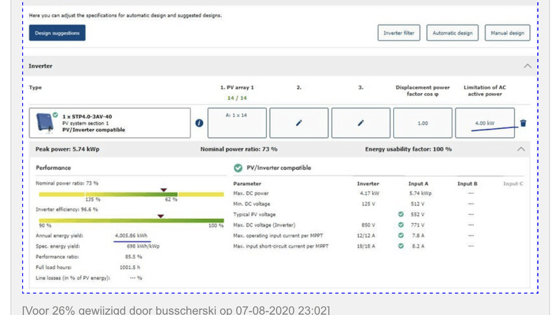The width and height of the screenshot is (560, 315).
Task: Click the blue info icon beside inverter
Action: [x=199, y=123]
